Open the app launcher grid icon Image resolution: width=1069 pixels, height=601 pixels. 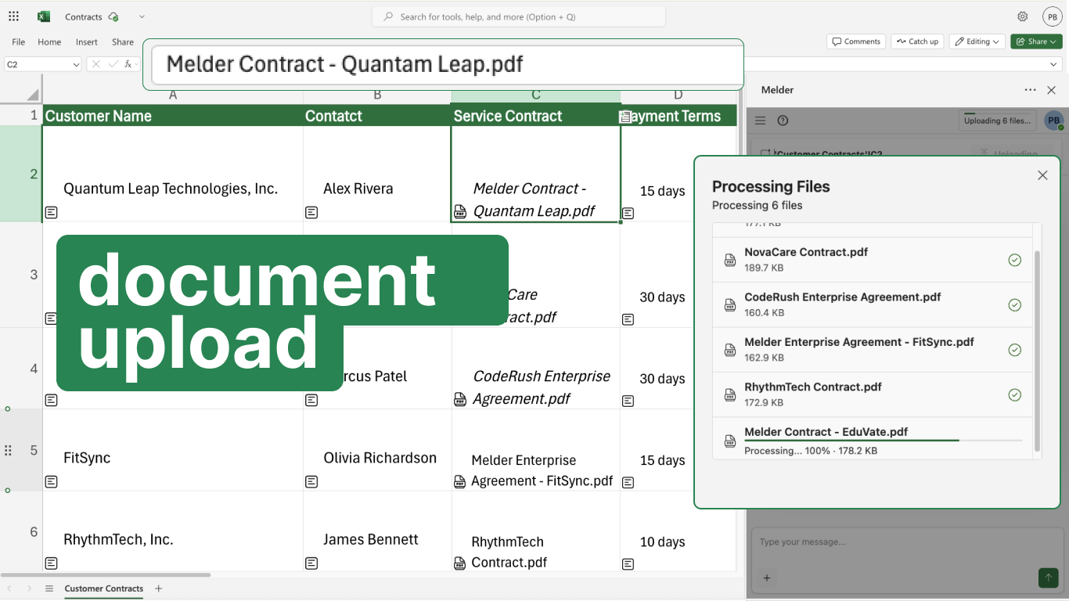[13, 16]
